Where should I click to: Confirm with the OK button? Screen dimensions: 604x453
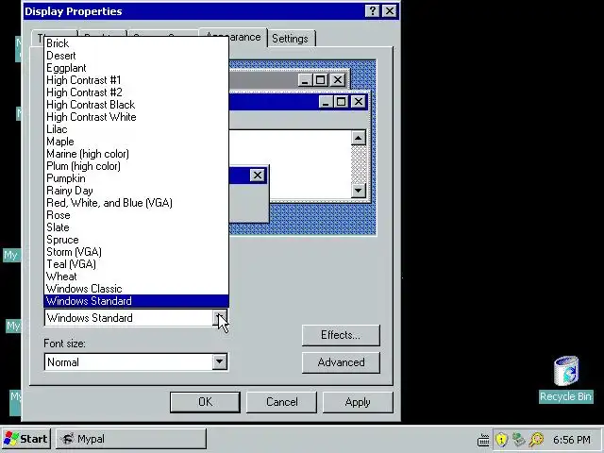(x=205, y=402)
